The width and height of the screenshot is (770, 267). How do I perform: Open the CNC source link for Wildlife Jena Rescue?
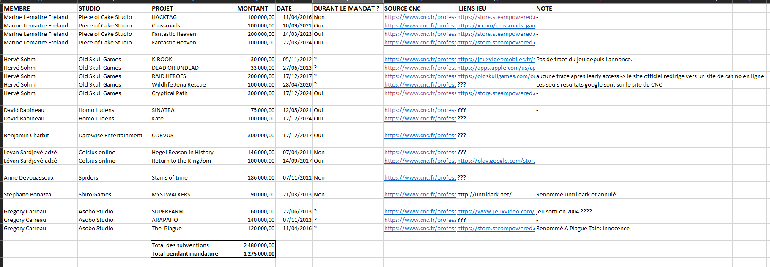click(x=420, y=84)
